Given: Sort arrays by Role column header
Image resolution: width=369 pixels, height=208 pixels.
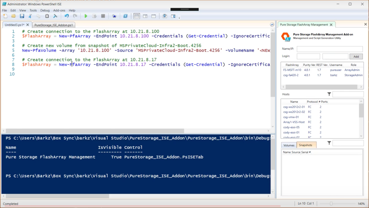Looking at the screenshot, I should 353,65.
